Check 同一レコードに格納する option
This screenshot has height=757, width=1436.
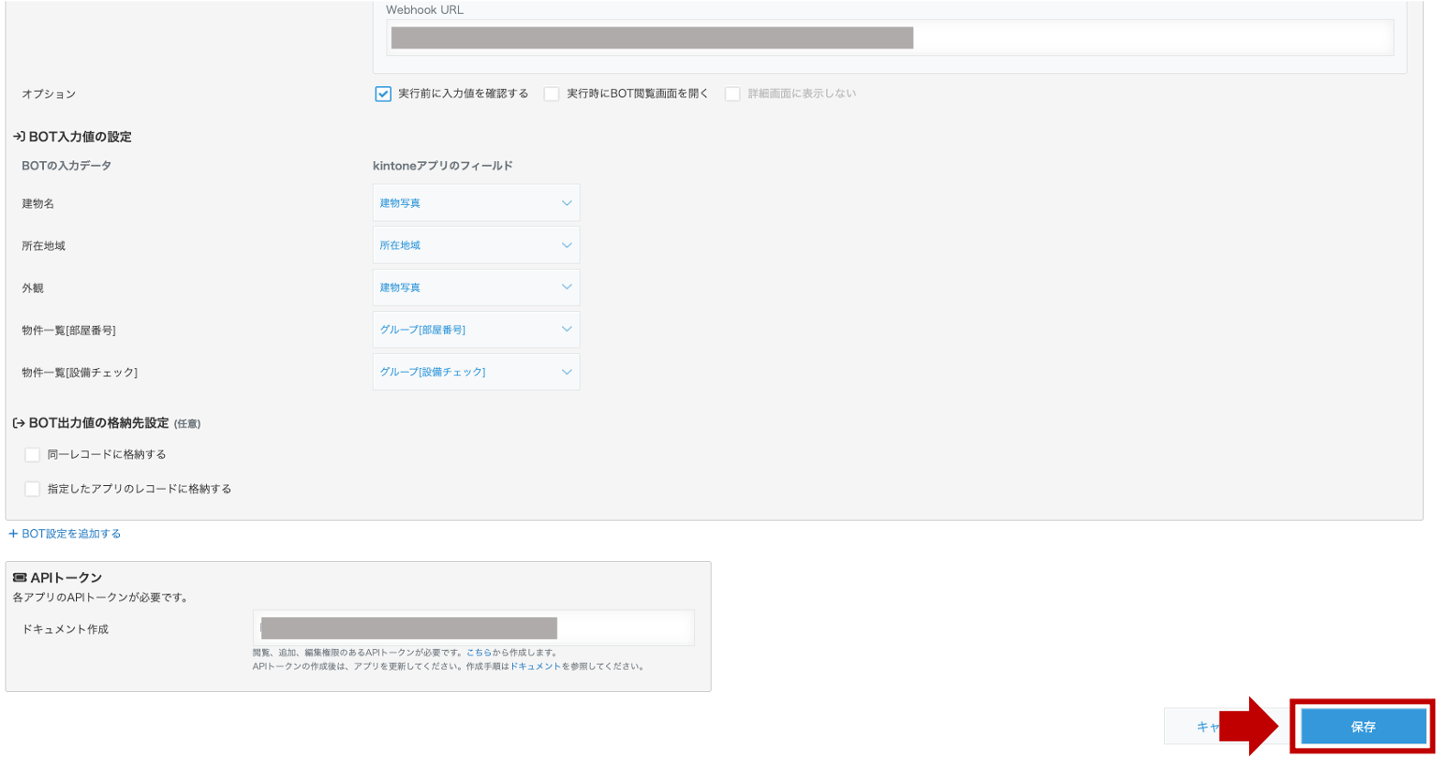point(32,455)
